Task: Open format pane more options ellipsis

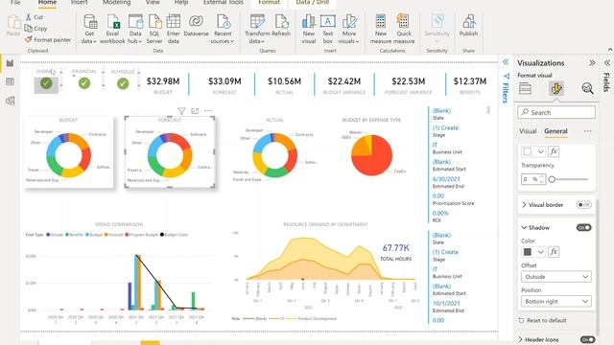Action: (587, 131)
